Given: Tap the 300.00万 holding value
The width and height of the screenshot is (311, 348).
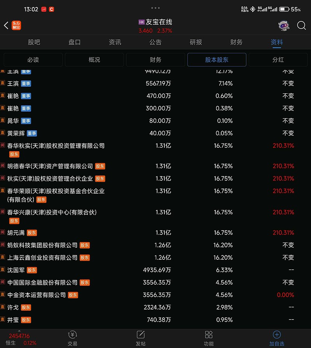Looking at the screenshot, I should (x=158, y=108).
